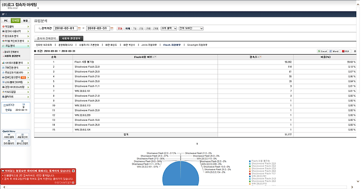Click the red Shockwave Flash 11.1 legend swatch
The height and width of the screenshot is (189, 361).
pos(250,174)
